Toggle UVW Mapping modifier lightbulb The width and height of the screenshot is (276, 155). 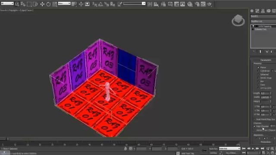pyautogui.click(x=253, y=26)
